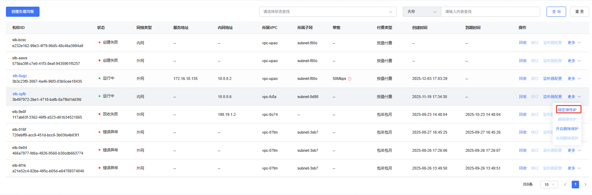Click the chevron in the status filter box
This screenshot has height=195, width=592.
391,12
